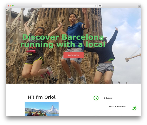Open a new tab with plus button
Screen dimensions: 147x125
(139, 7)
